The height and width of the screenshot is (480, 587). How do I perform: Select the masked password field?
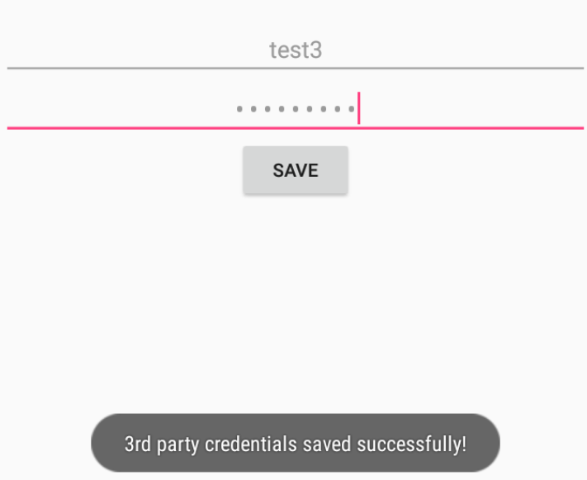[x=296, y=109]
